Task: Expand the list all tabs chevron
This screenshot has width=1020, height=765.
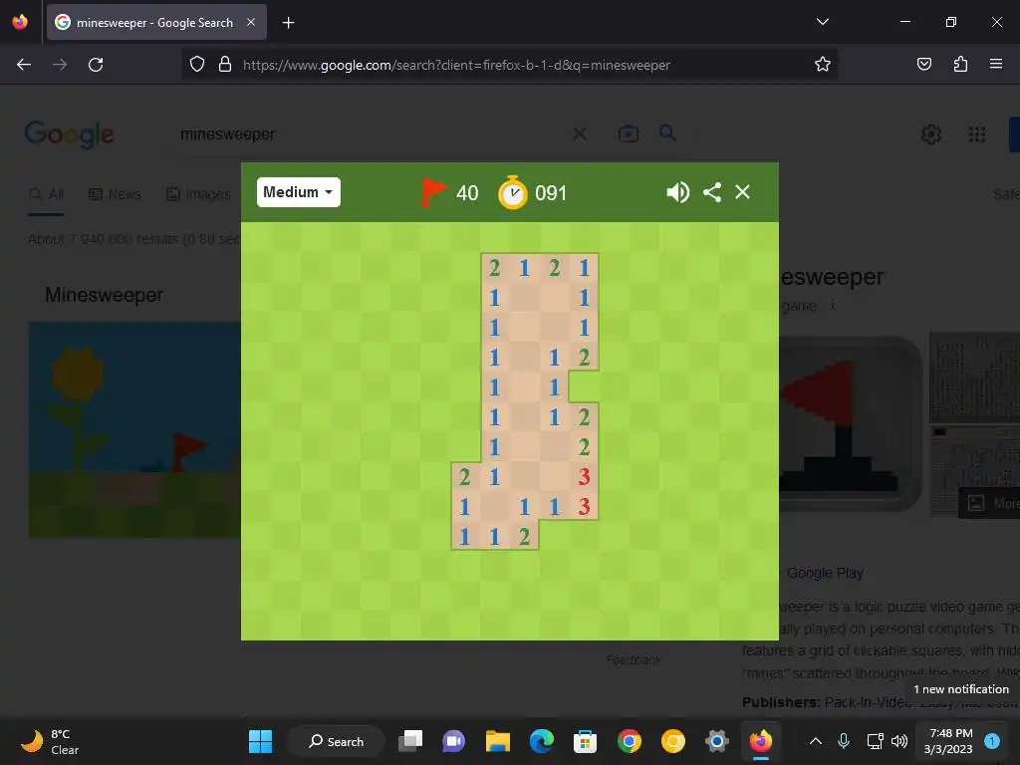Action: point(822,22)
